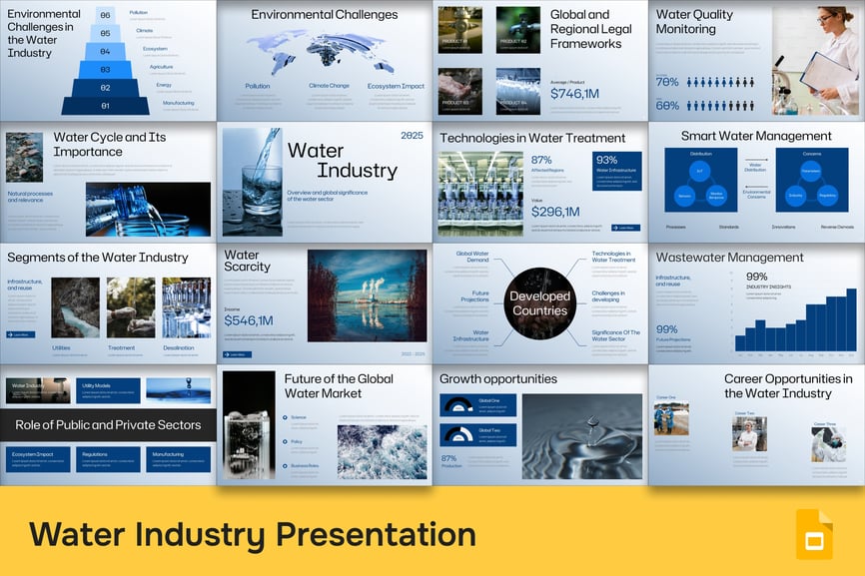
Task: Click the Desalination bottles image
Action: (186, 307)
